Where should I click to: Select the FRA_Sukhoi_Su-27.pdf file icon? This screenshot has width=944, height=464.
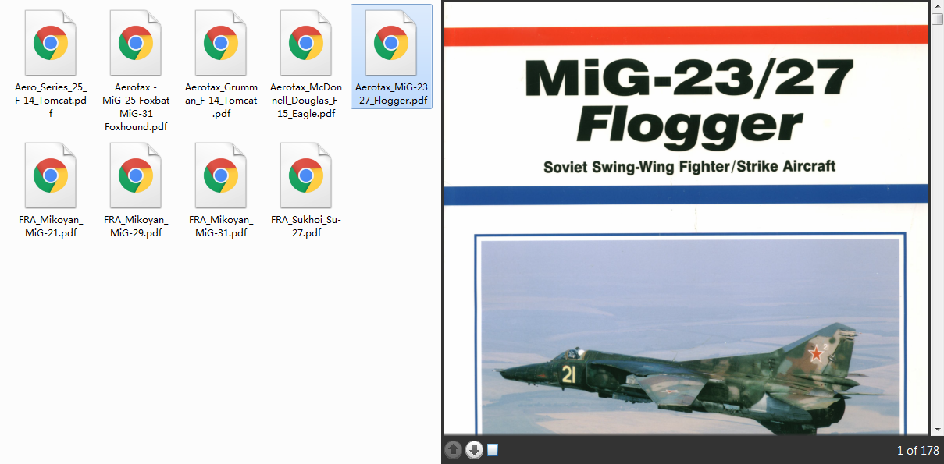pyautogui.click(x=306, y=176)
